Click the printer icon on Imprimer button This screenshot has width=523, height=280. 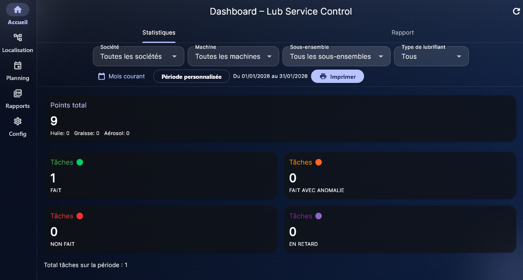click(323, 77)
